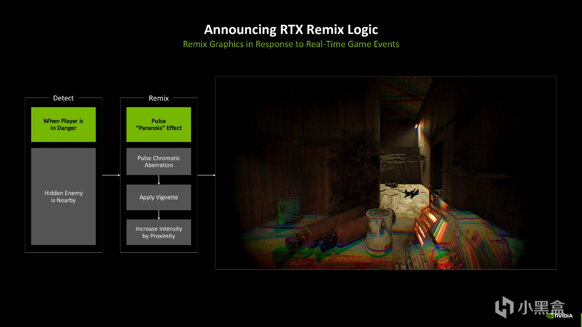Select 'Increase Intensity by Proximity' step

click(159, 232)
